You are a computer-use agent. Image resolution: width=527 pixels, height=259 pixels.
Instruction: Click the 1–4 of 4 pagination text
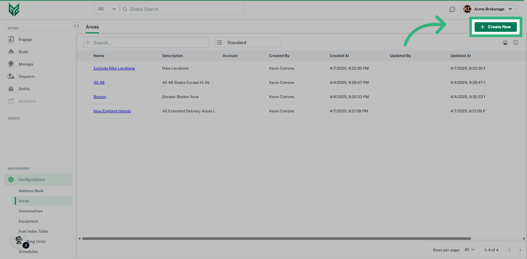[x=491, y=250]
